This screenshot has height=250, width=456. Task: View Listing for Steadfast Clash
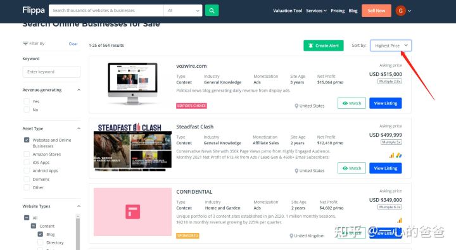pyautogui.click(x=385, y=168)
